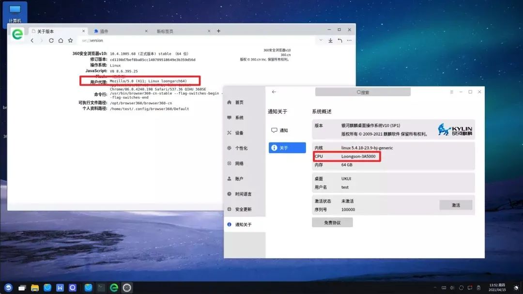Click the 未激活 activation status text
Image resolution: width=523 pixels, height=294 pixels.
click(x=348, y=201)
